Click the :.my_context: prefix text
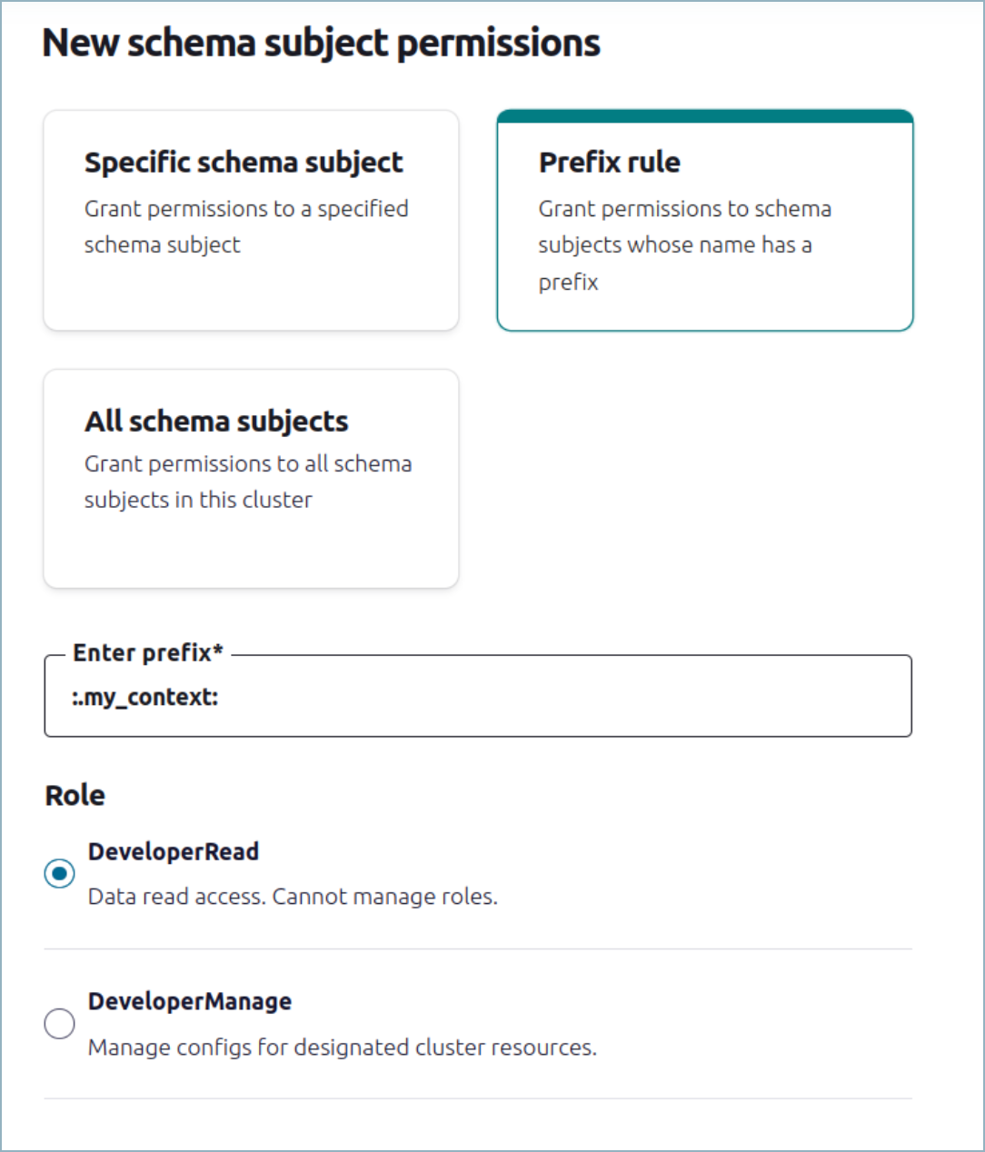The width and height of the screenshot is (985, 1152). (150, 696)
